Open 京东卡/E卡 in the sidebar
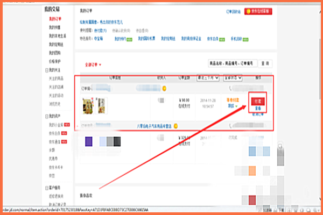 click(56, 167)
